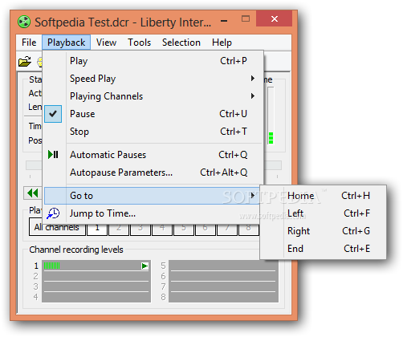Maximize the Liberty window
Screen dimensions: 403x337
coord(246,18)
